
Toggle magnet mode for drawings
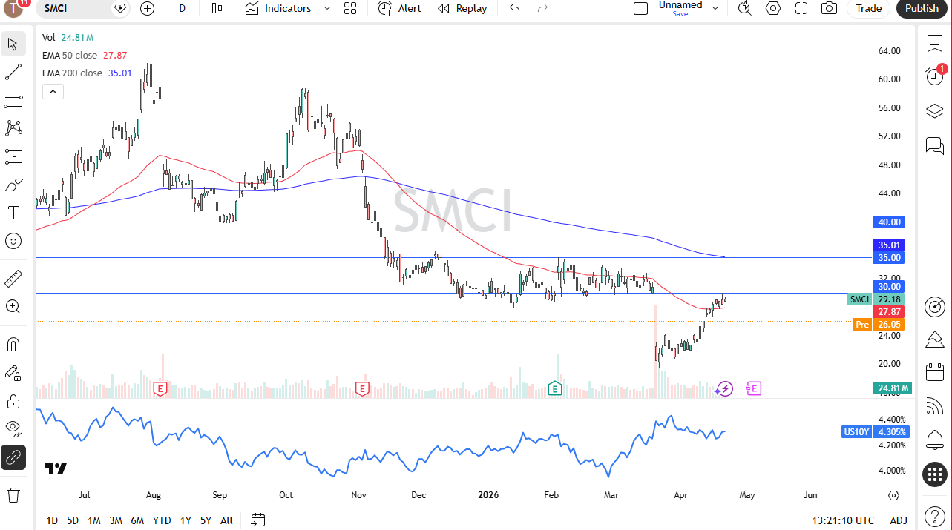(x=13, y=345)
